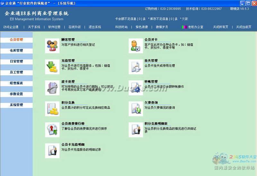
Task: Apply the 科技时尚 theme
Action: point(121,27)
